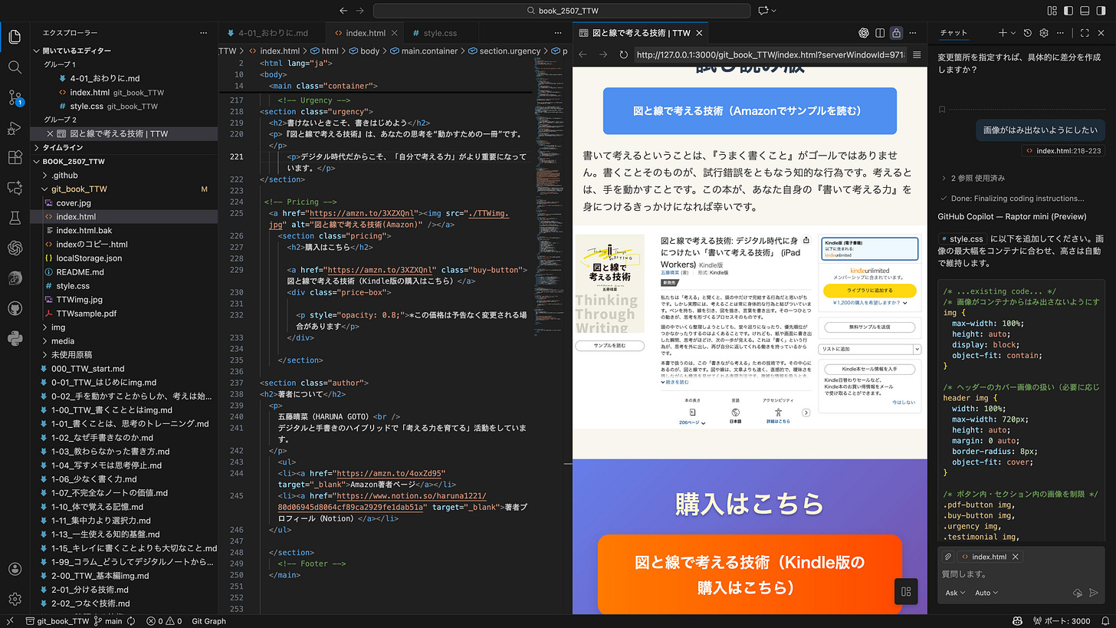This screenshot has height=628, width=1116.
Task: Maximize the Chat panel
Action: point(1085,33)
